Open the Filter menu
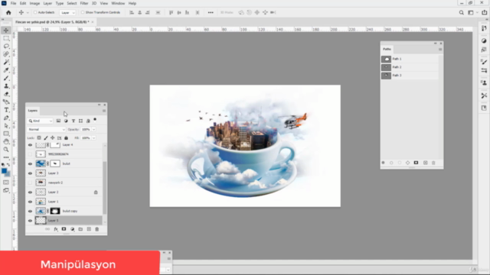The image size is (490, 275). tap(84, 3)
